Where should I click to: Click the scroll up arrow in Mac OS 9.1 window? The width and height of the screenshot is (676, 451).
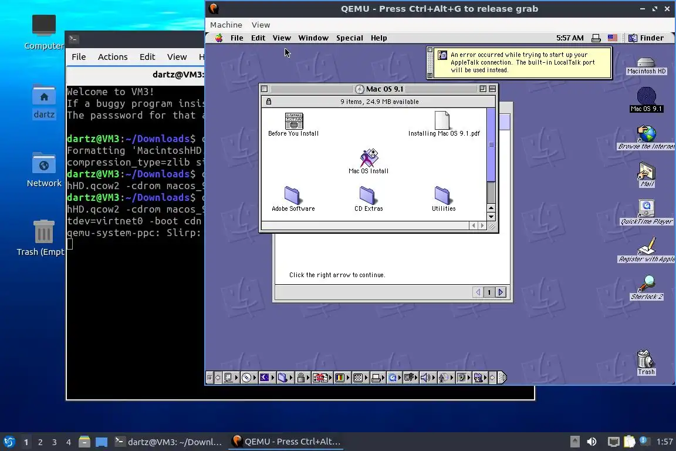click(x=491, y=208)
